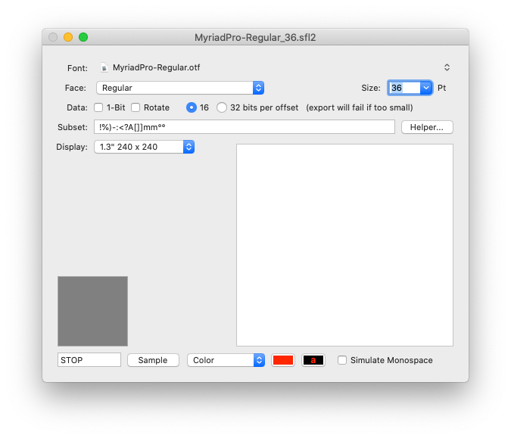Open the Face dropdown showing Regular

click(x=180, y=88)
